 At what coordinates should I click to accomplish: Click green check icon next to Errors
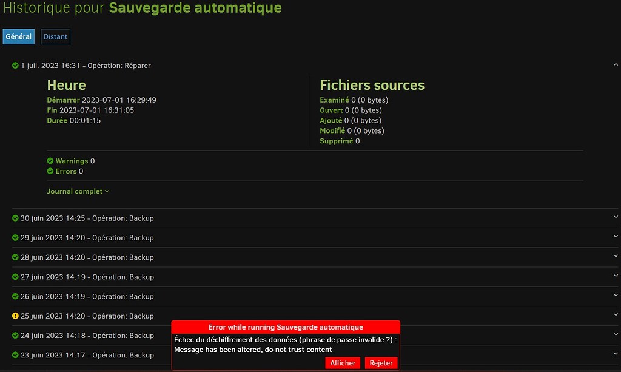point(50,171)
